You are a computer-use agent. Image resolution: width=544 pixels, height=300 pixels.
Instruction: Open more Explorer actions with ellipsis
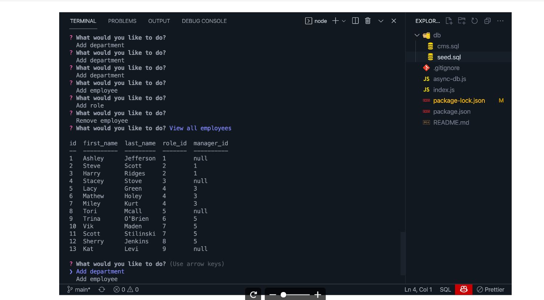point(500,21)
